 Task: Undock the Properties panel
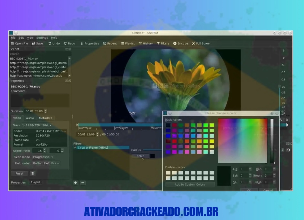(66, 81)
